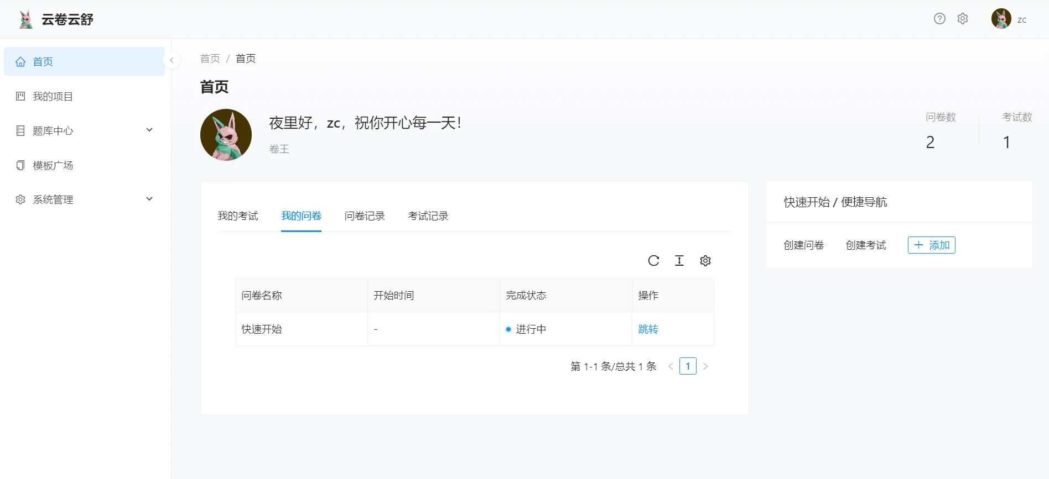Click the 添加 button

coord(932,245)
